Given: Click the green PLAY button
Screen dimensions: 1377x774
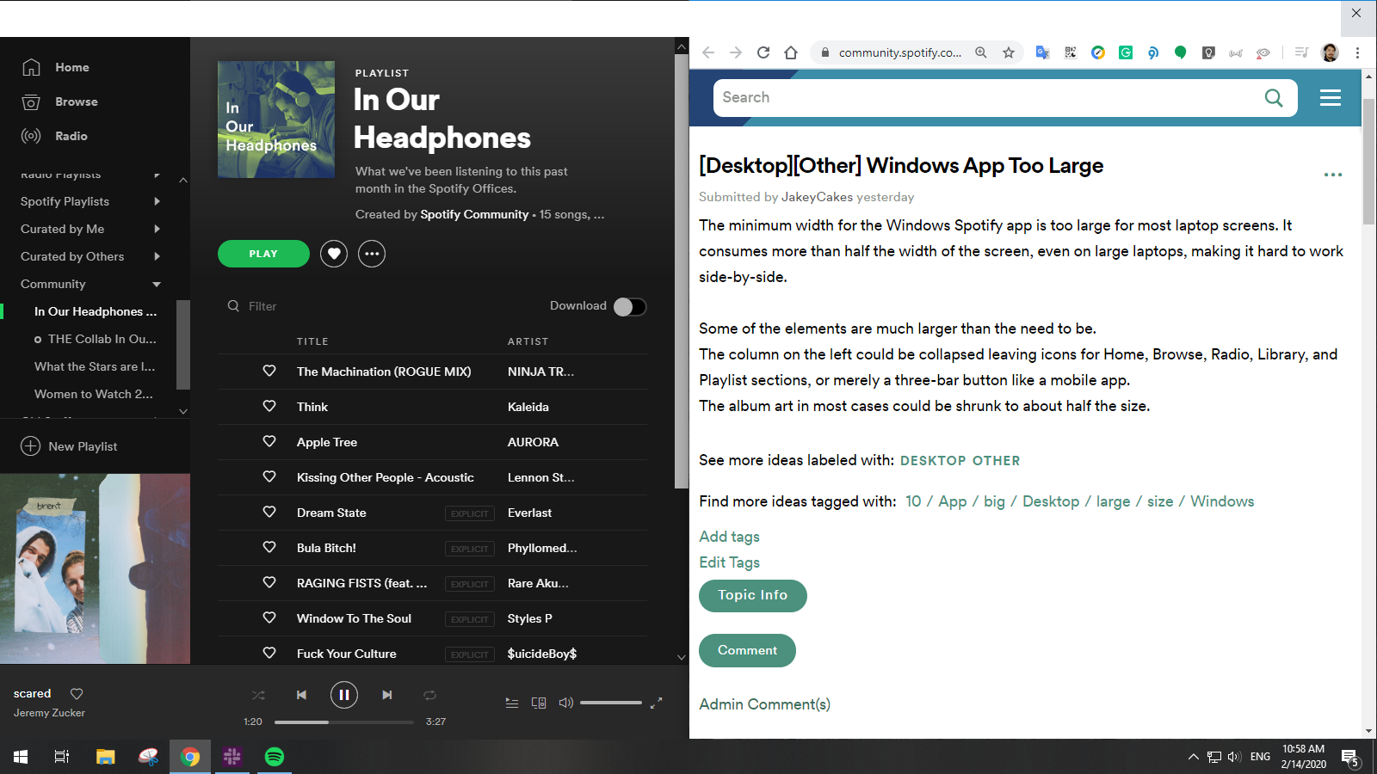Looking at the screenshot, I should [263, 254].
